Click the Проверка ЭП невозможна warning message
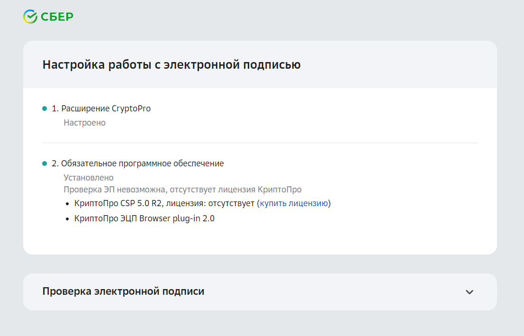The image size is (524, 336). [182, 190]
